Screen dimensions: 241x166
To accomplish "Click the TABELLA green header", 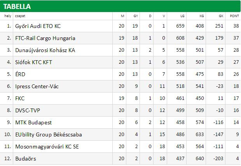I will pyautogui.click(x=120, y=6).
